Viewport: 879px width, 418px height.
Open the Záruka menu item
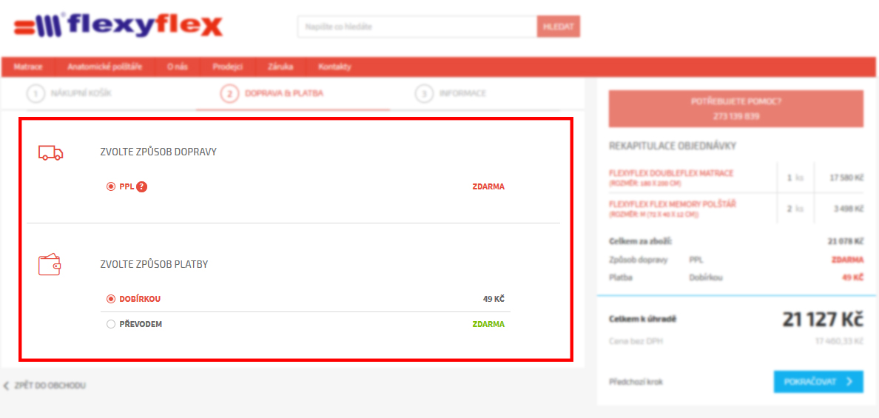280,67
